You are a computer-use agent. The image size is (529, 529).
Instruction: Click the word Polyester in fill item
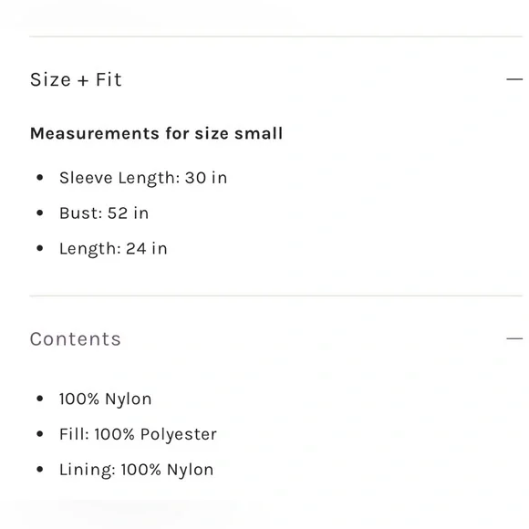coord(179,434)
